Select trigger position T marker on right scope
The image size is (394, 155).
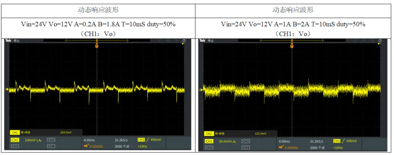(292, 45)
